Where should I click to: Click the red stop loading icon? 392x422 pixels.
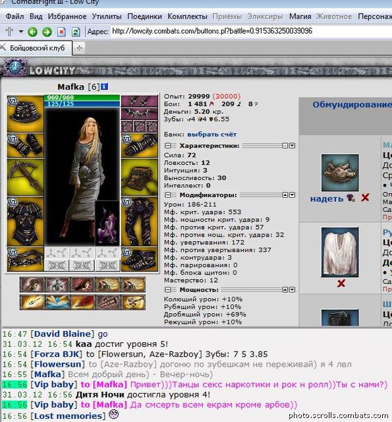click(61, 32)
